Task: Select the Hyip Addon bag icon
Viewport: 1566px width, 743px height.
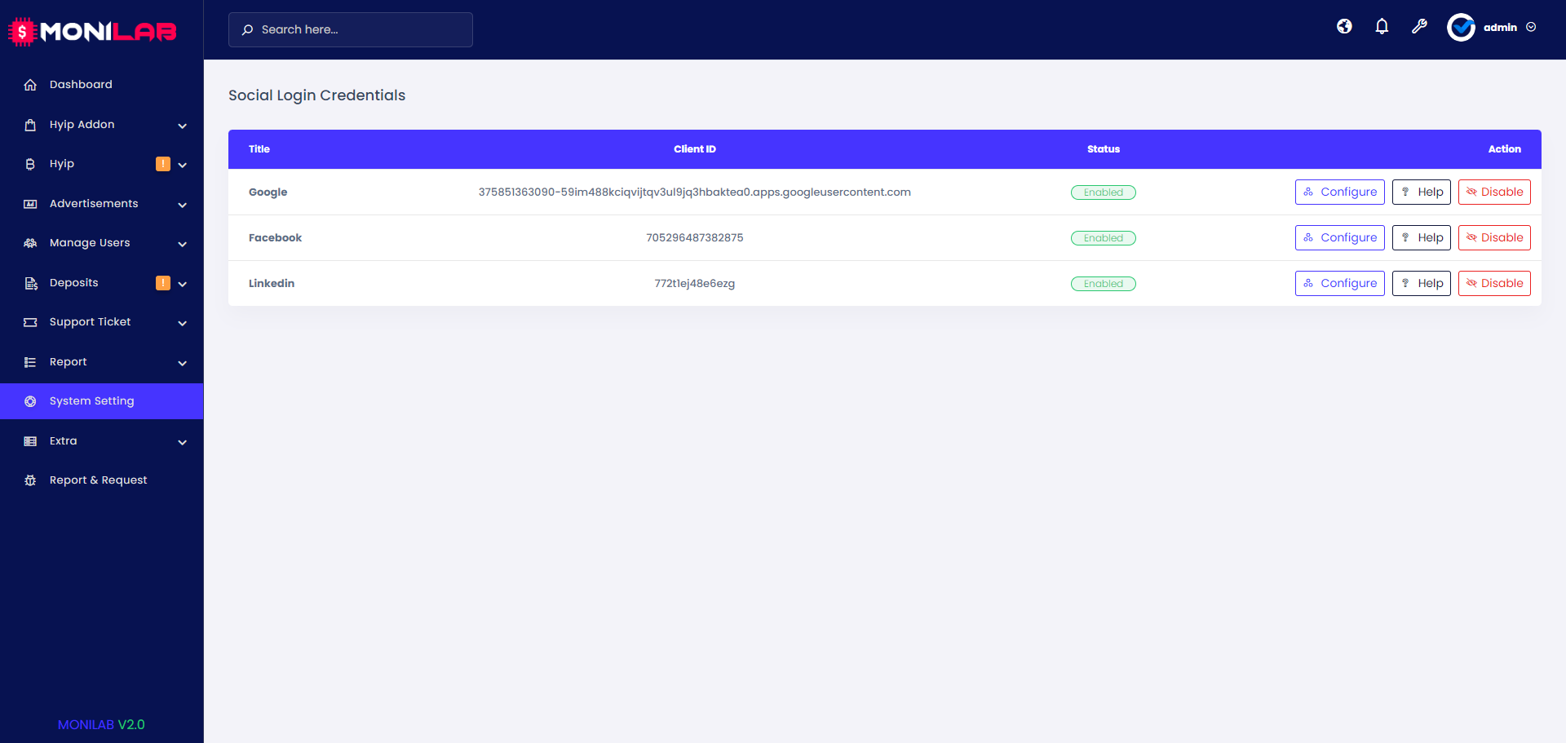Action: (30, 124)
